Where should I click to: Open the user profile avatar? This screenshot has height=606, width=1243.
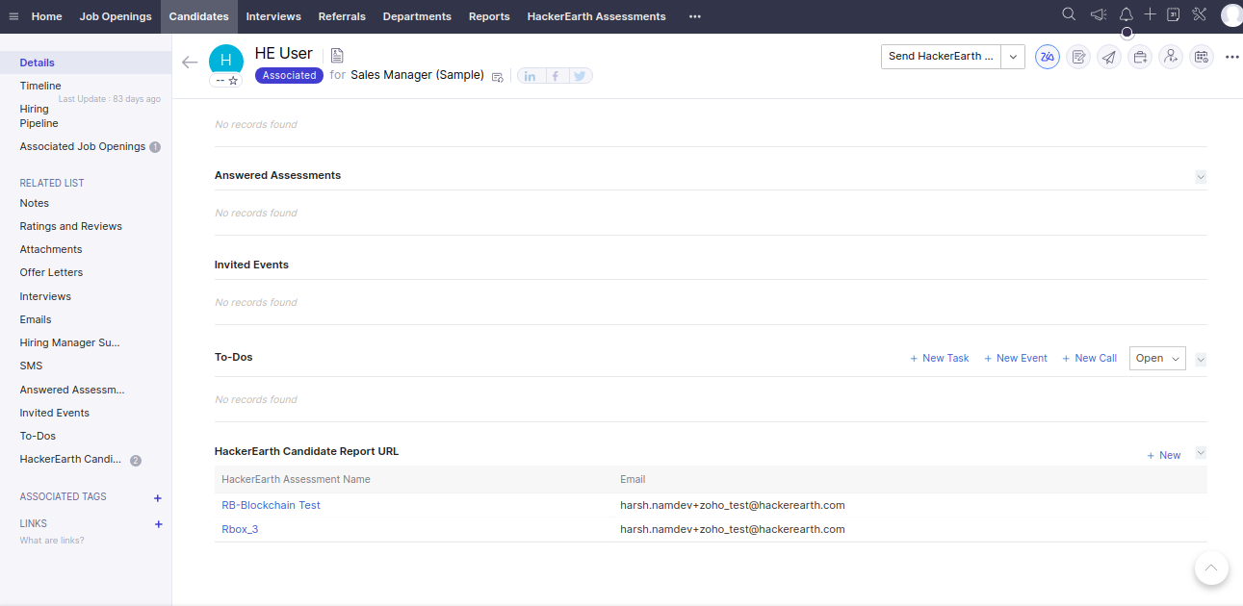[1231, 15]
